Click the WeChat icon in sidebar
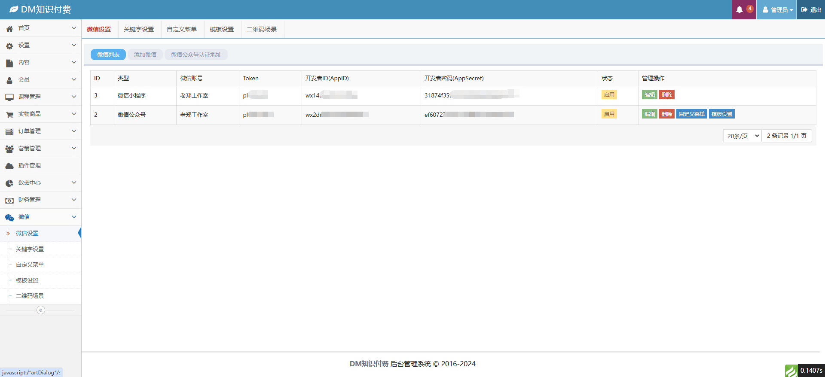825x377 pixels. point(9,218)
